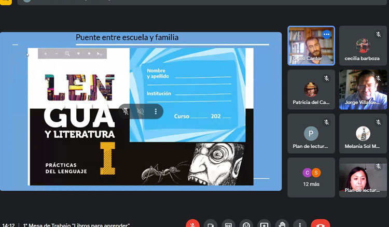
Task: Select the magnifier zoom tool on slide toolbar
Action: click(x=67, y=54)
